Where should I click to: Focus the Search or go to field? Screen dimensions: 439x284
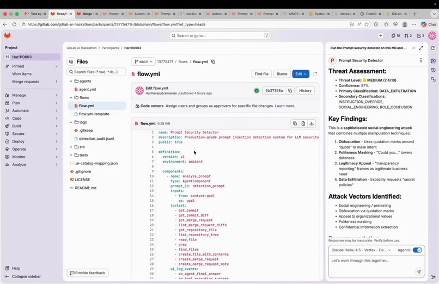coord(220,35)
